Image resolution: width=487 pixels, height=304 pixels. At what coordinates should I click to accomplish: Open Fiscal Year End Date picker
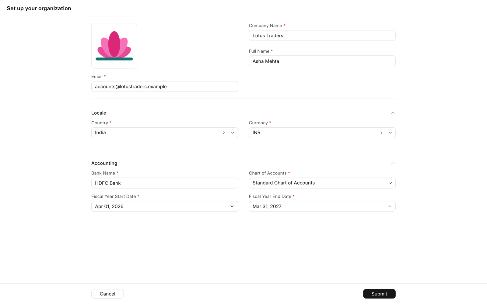pos(322,206)
